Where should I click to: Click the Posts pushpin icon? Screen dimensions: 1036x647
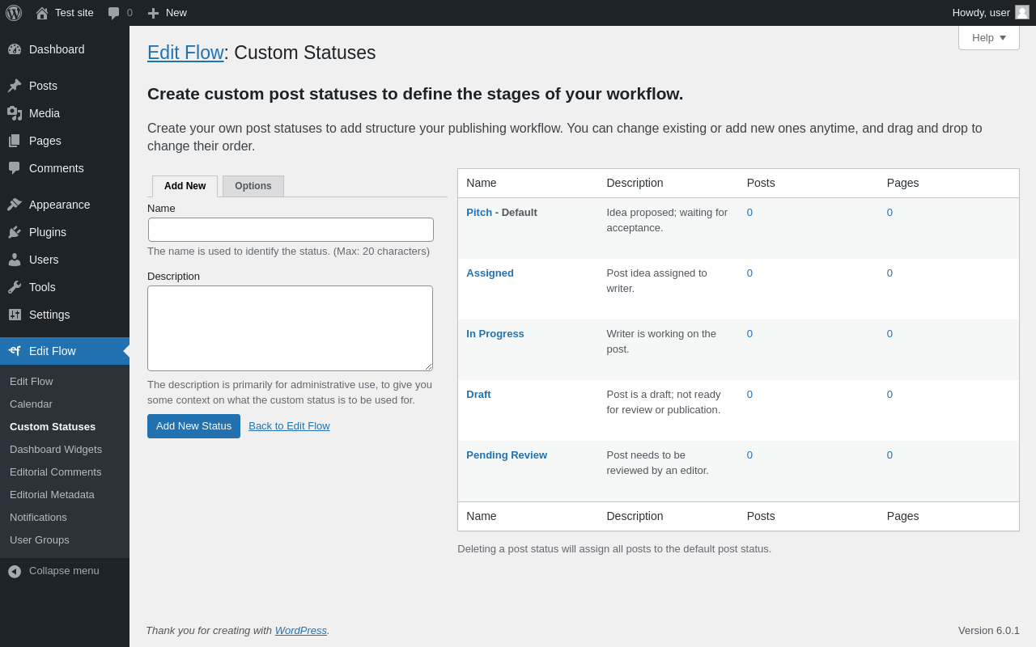[x=15, y=86]
